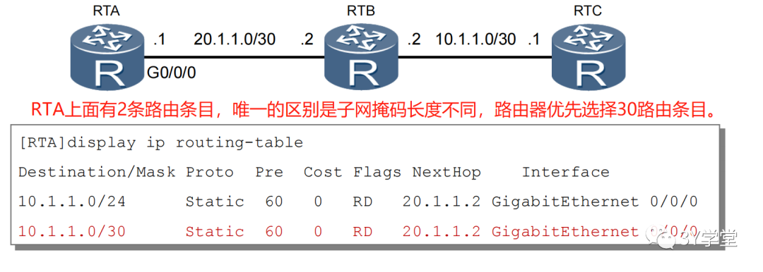Click the "Flags" column header

(377, 173)
